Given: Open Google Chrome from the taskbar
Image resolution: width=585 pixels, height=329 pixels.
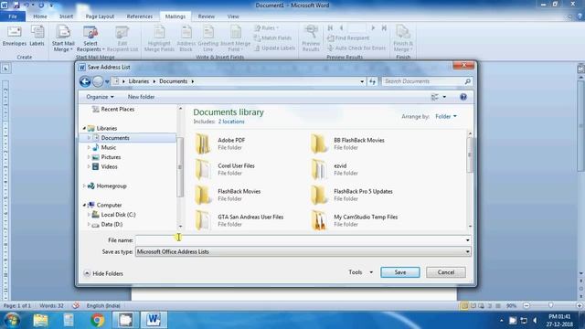Looking at the screenshot, I should (98, 320).
